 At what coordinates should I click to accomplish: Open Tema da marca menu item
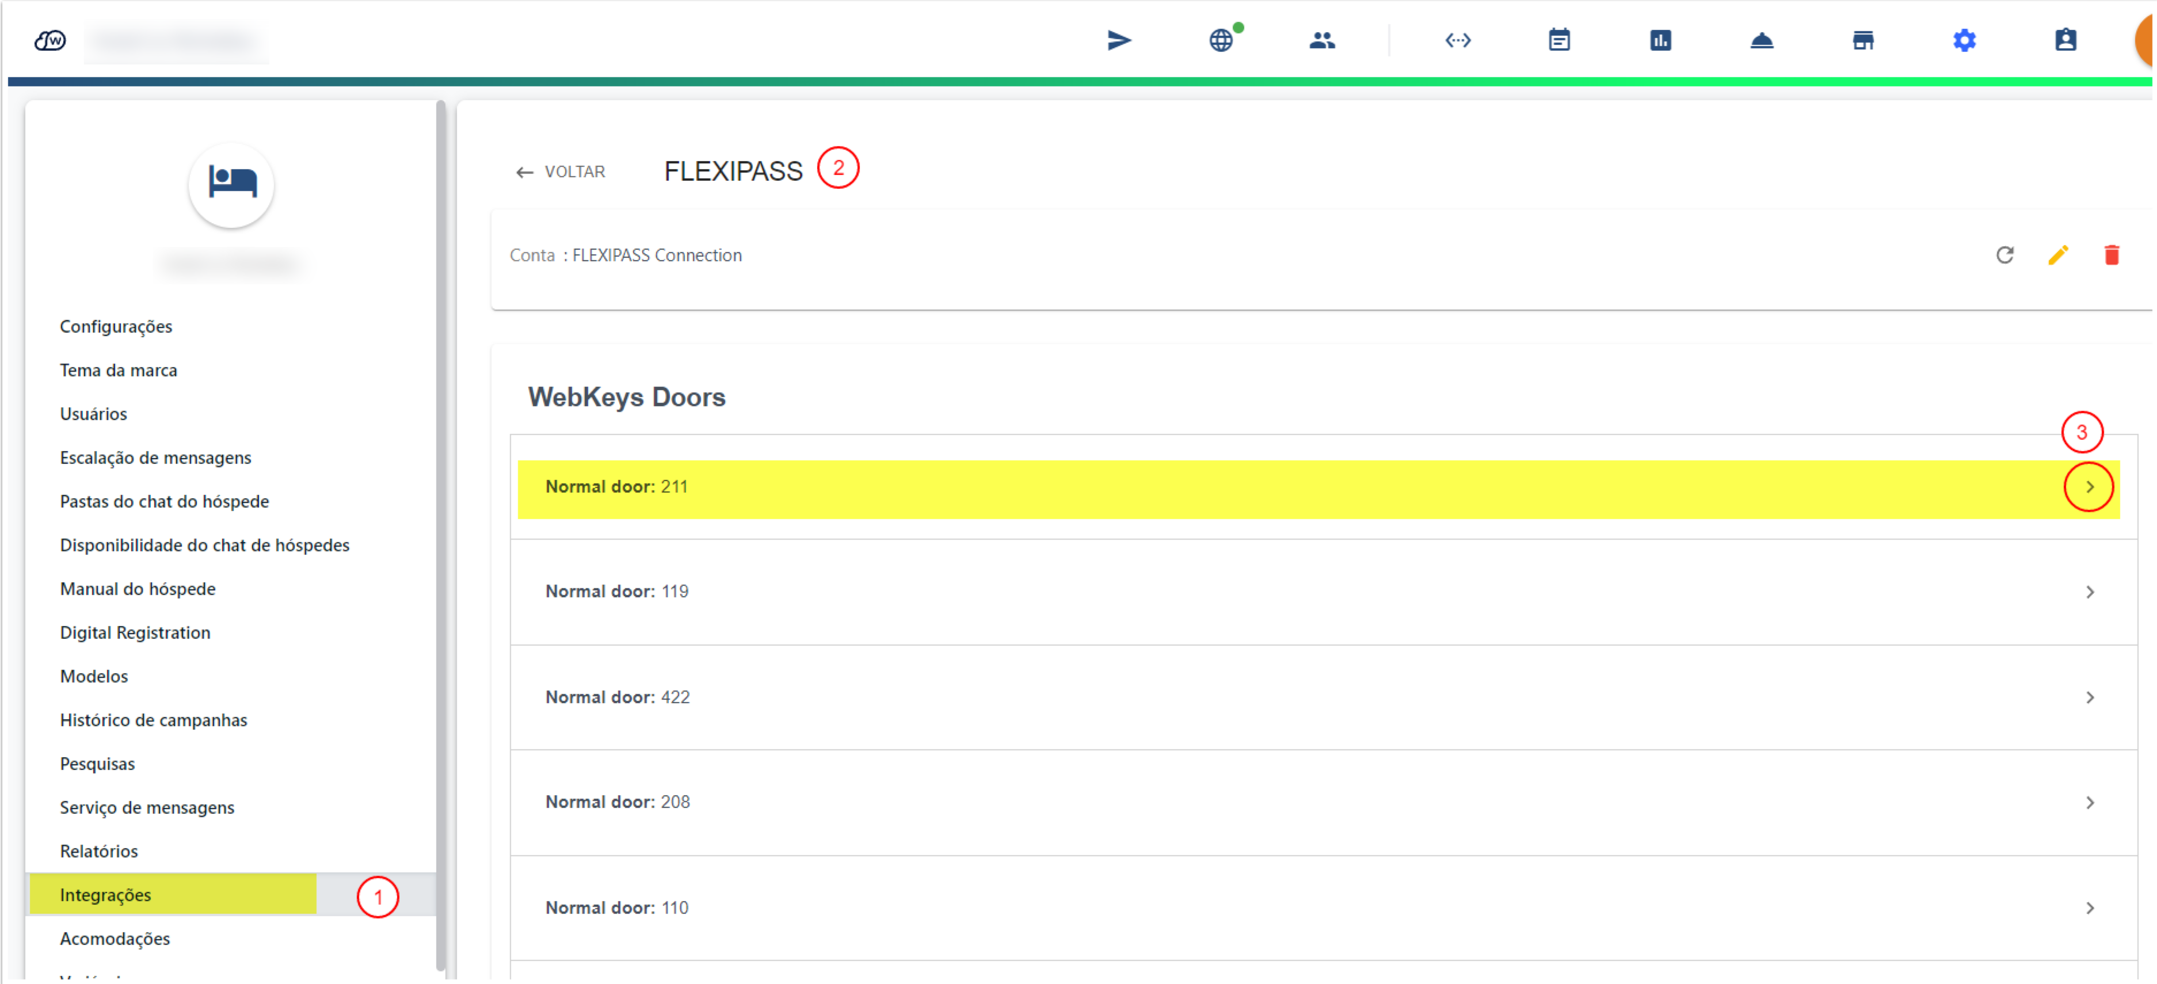click(x=118, y=370)
